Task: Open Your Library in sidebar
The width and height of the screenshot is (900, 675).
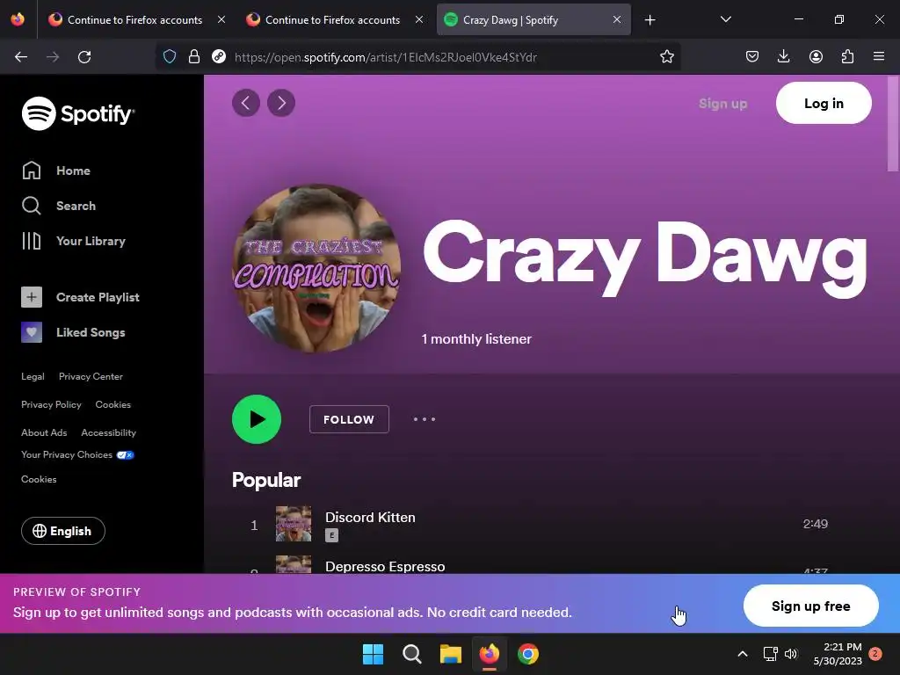Action: (x=74, y=241)
